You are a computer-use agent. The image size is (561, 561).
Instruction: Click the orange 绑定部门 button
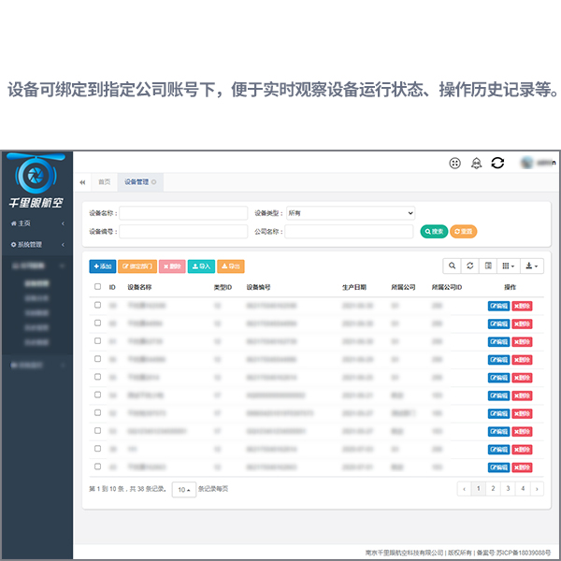[x=137, y=266]
